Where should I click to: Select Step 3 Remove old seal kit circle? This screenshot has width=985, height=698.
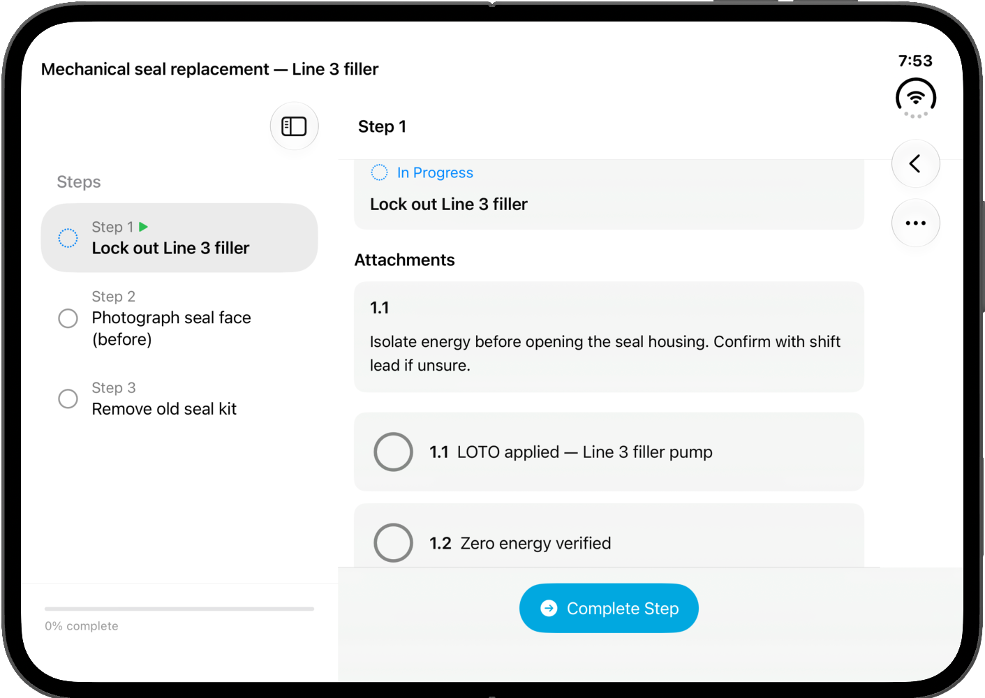pyautogui.click(x=68, y=399)
